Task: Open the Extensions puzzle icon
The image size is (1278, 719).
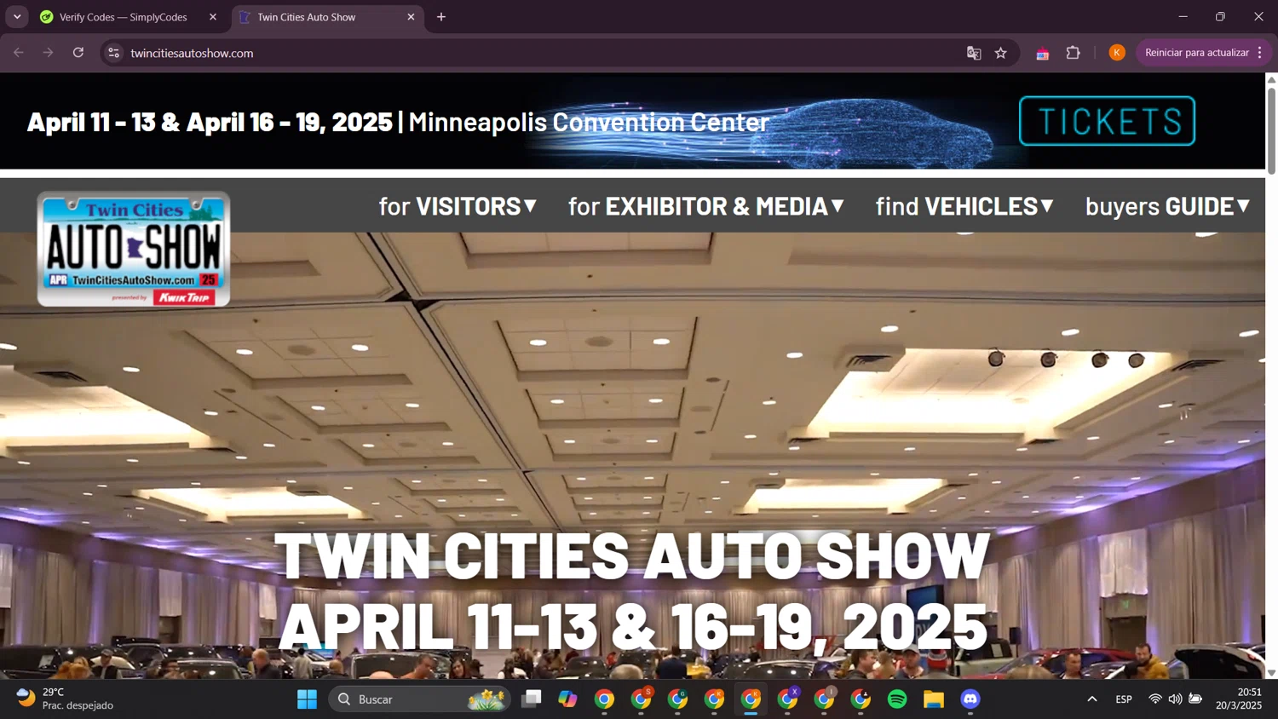Action: 1074,53
